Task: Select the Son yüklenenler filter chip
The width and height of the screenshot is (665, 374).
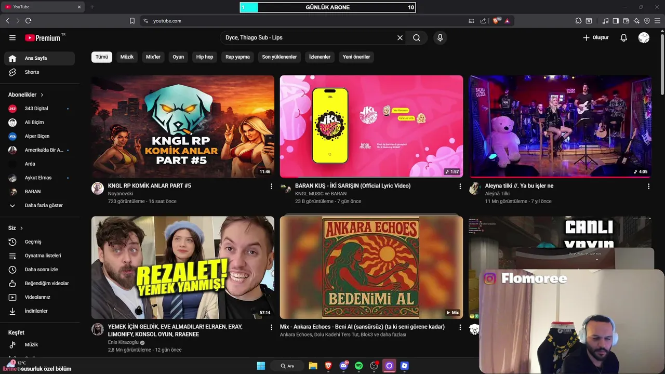Action: pos(280,57)
